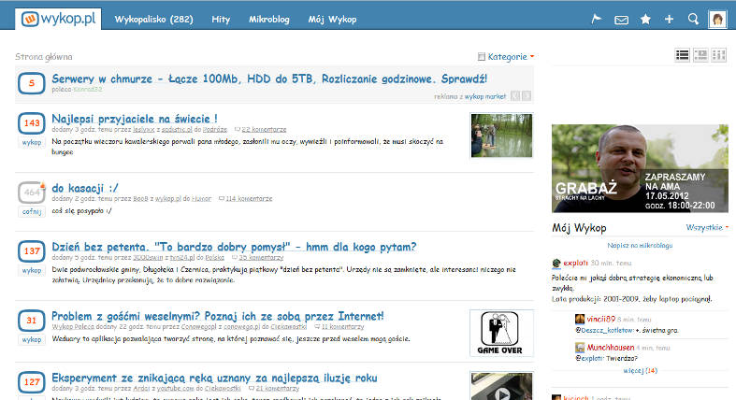This screenshot has height=400, width=736.
Task: Open favorites with the star icon
Action: [x=645, y=20]
